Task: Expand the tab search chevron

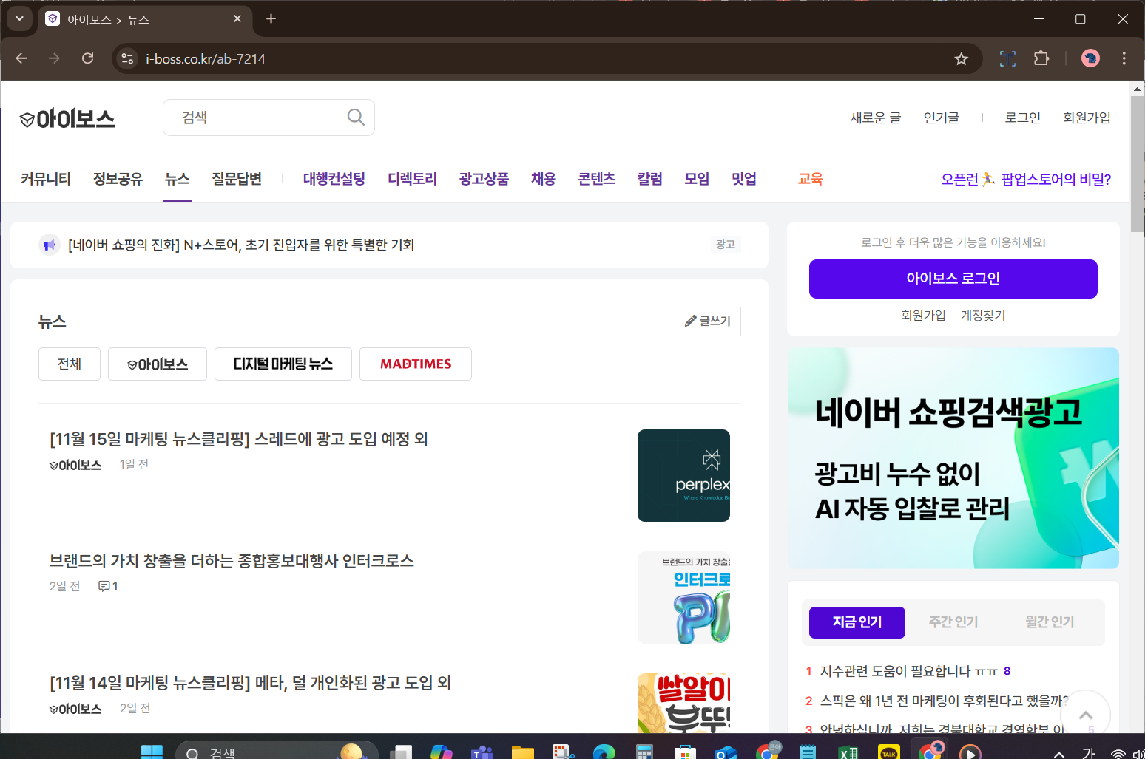Action: tap(19, 19)
